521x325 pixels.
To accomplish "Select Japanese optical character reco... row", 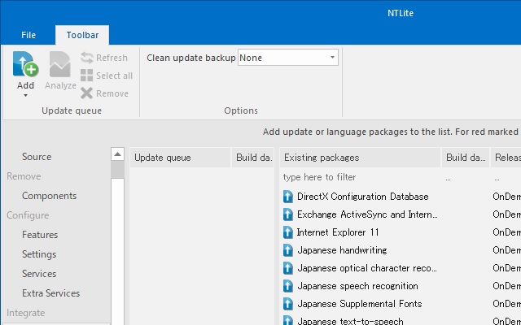I will click(367, 268).
